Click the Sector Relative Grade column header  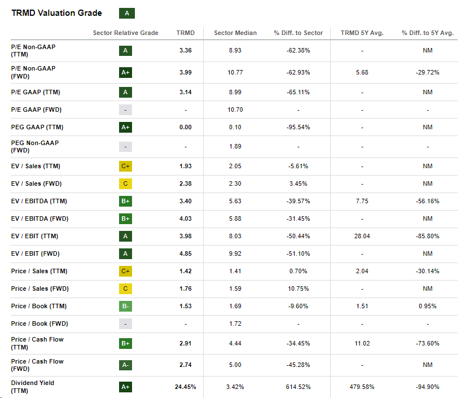pyautogui.click(x=125, y=33)
